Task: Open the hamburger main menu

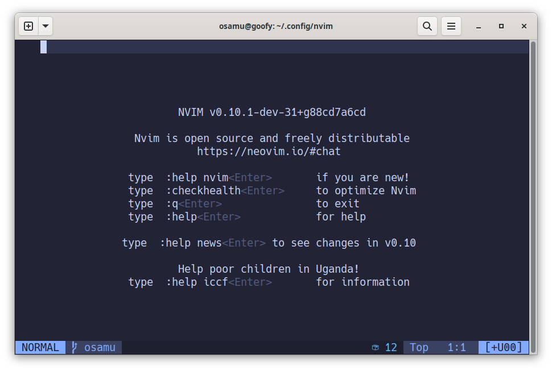Action: (x=451, y=26)
